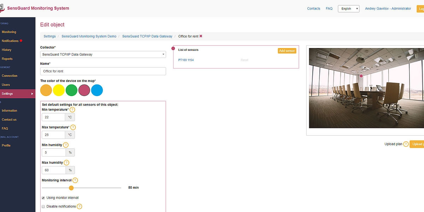This screenshot has height=212, width=424.
Task: Open the PT100 1154 sensor link
Action: tap(186, 60)
